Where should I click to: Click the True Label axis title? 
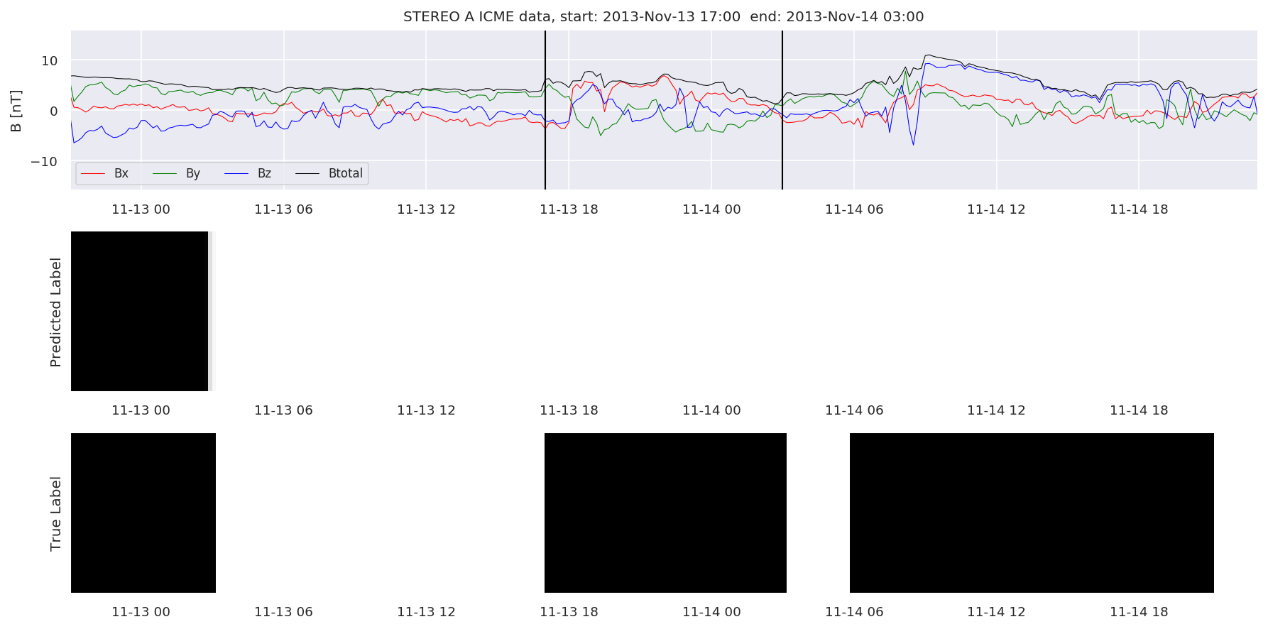[56, 513]
